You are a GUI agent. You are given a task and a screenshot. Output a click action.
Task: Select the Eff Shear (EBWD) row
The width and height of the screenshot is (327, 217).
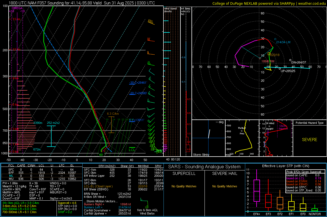124,190
